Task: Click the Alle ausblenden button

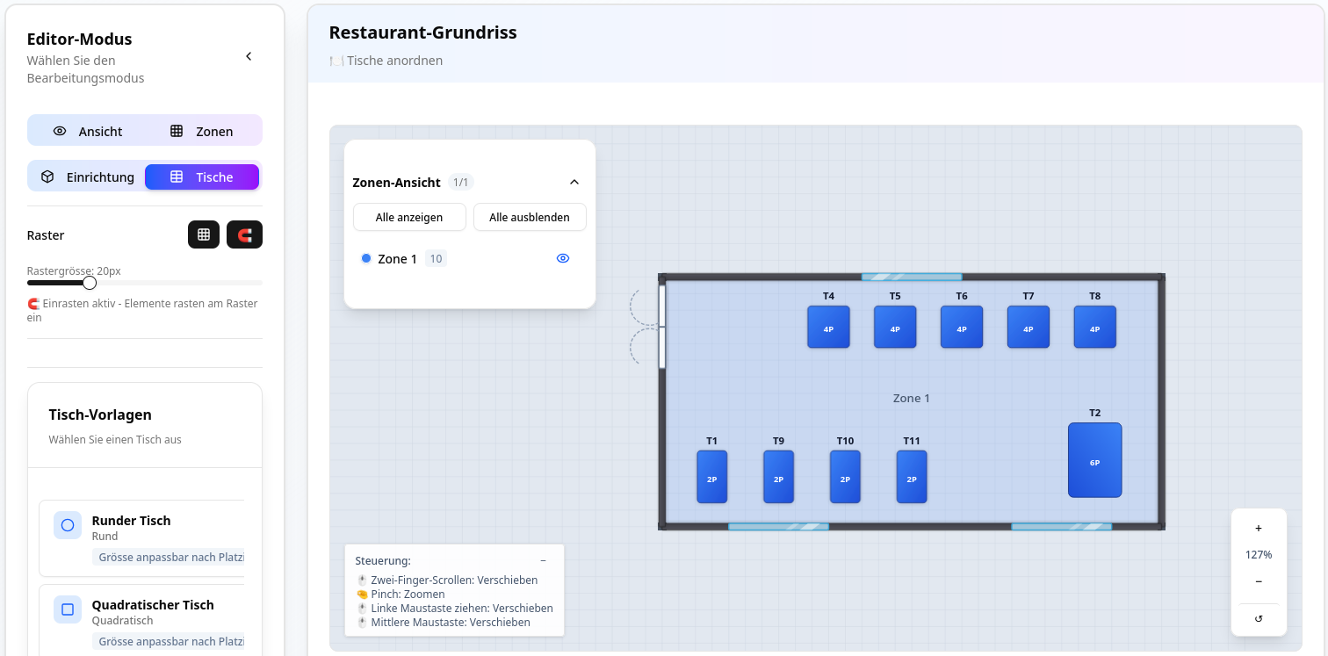Action: tap(530, 217)
